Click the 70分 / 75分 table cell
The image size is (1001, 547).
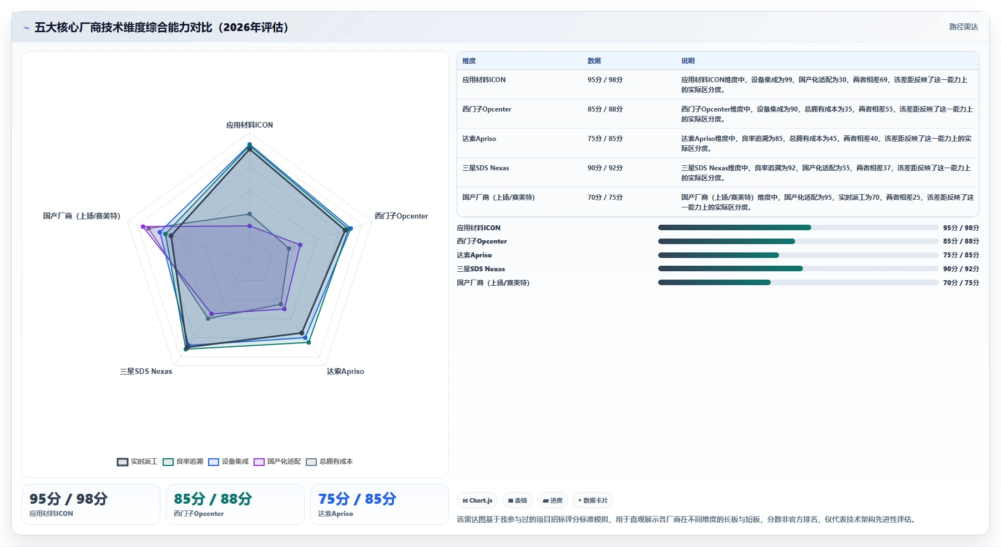pos(605,197)
